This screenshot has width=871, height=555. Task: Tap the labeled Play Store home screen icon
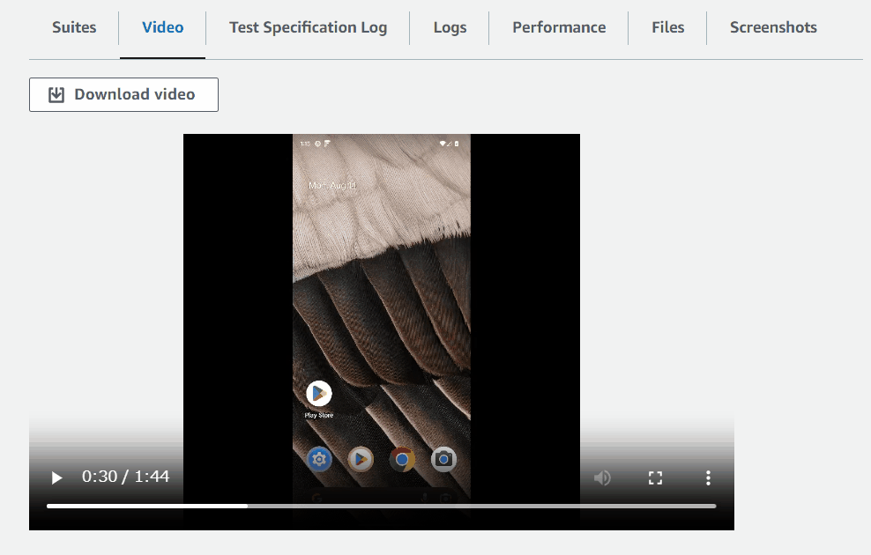point(318,394)
